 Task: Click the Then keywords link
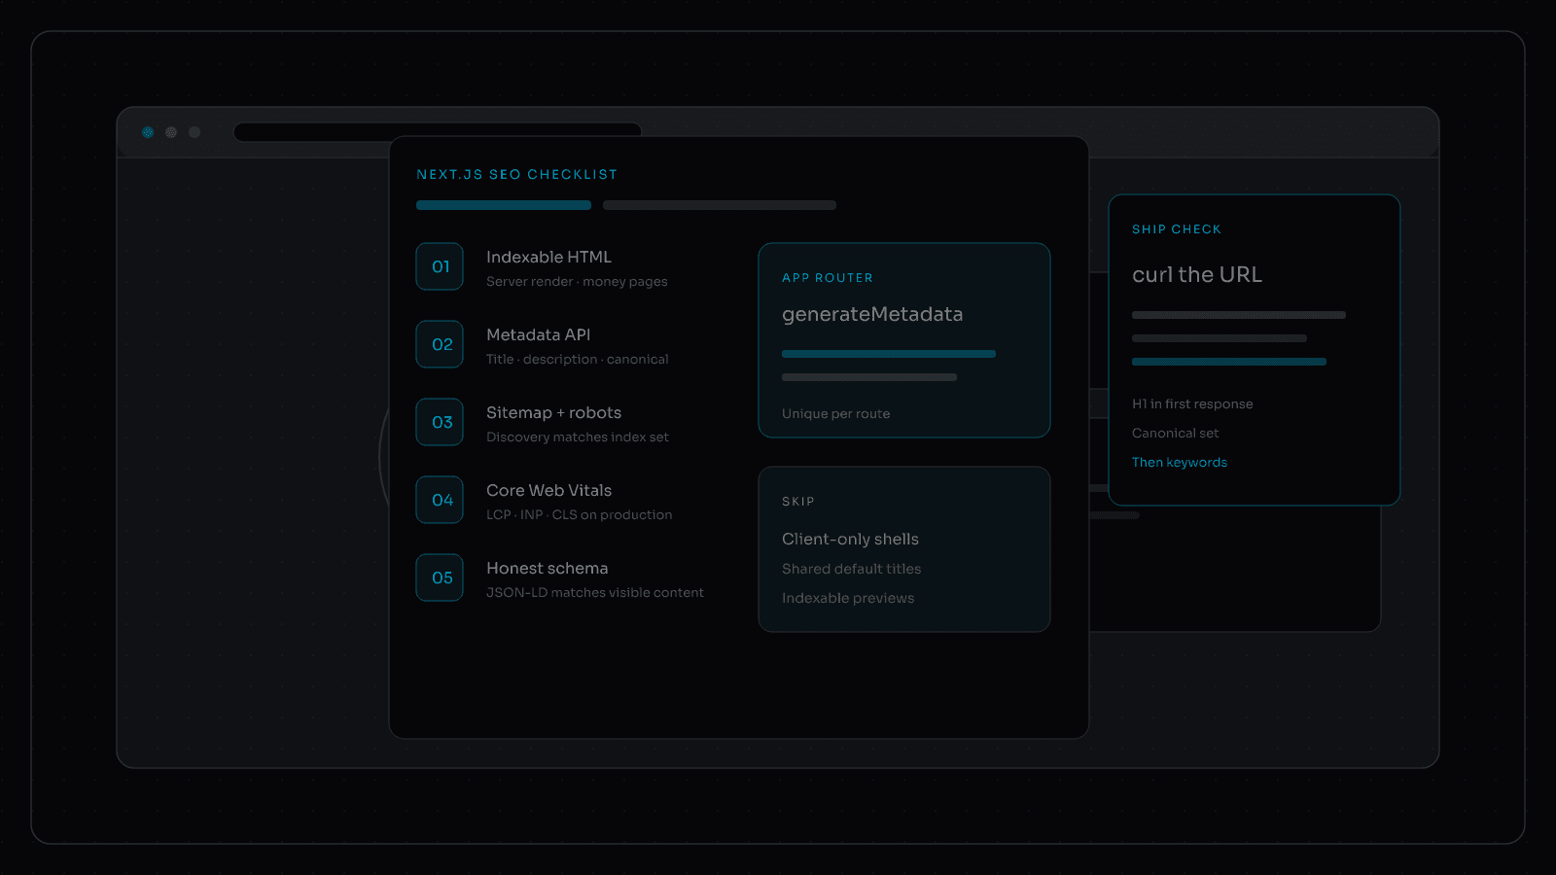click(x=1180, y=462)
